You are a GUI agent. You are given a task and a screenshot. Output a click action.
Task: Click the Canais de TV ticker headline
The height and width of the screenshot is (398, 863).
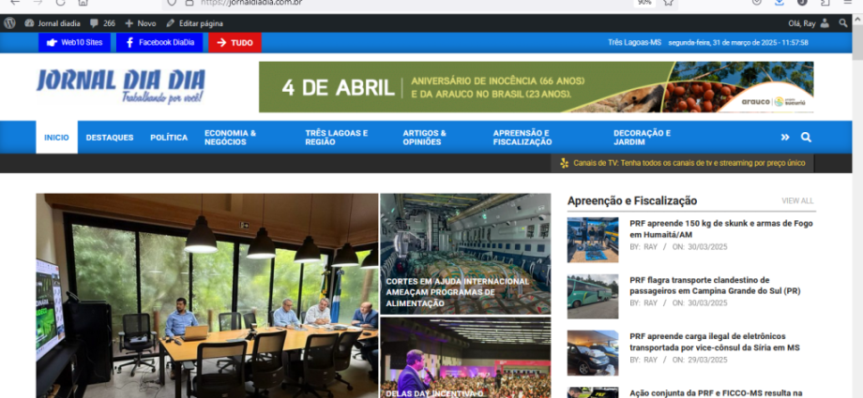(689, 163)
